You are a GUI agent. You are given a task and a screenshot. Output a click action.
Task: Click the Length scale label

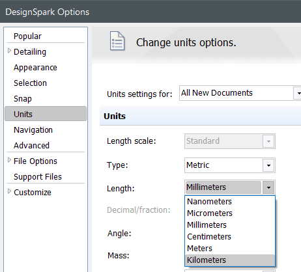[132, 141]
